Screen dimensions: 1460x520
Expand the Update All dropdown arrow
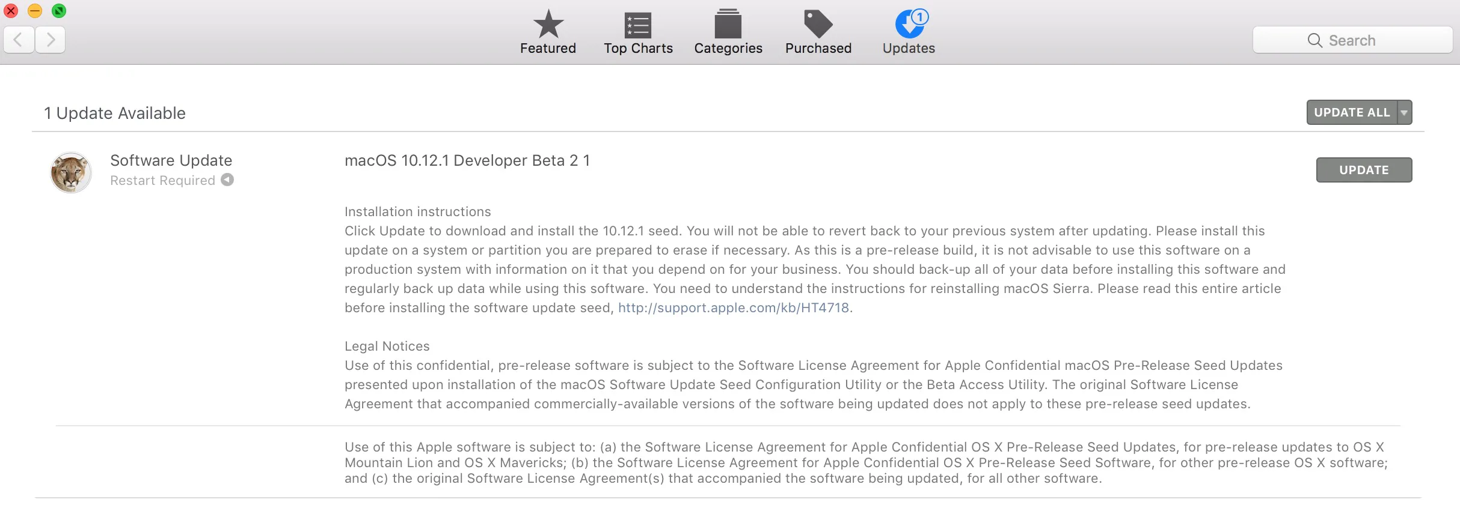(x=1404, y=112)
